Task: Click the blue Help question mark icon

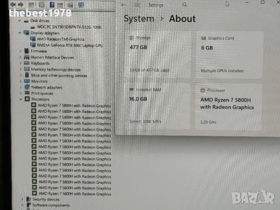Action: [x=52, y=5]
